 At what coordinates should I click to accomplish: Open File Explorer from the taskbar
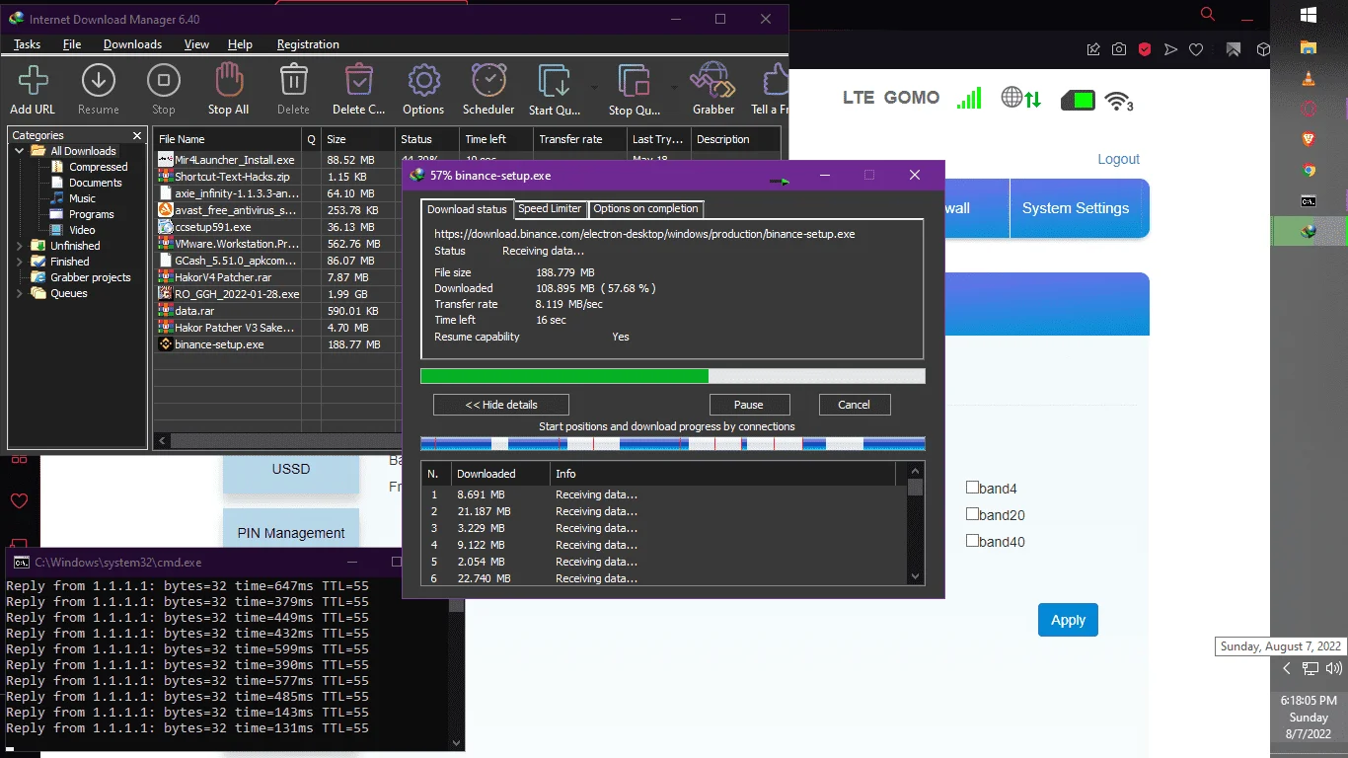pos(1309,47)
